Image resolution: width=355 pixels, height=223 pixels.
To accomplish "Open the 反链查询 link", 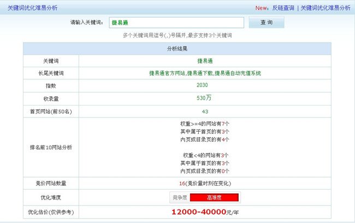I will pyautogui.click(x=282, y=8).
